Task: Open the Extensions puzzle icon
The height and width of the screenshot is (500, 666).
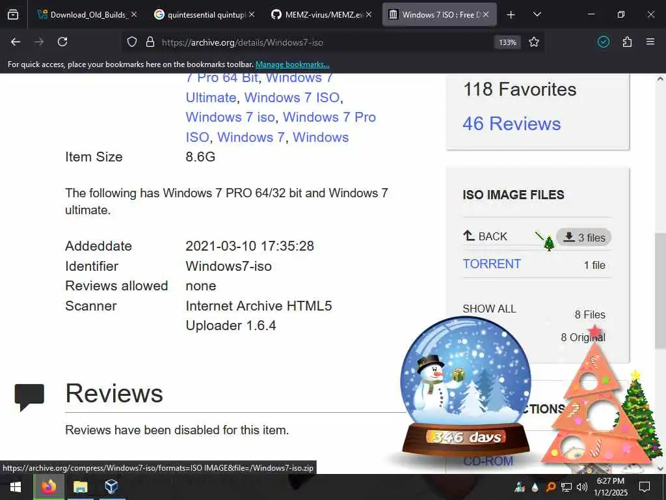Action: [627, 42]
